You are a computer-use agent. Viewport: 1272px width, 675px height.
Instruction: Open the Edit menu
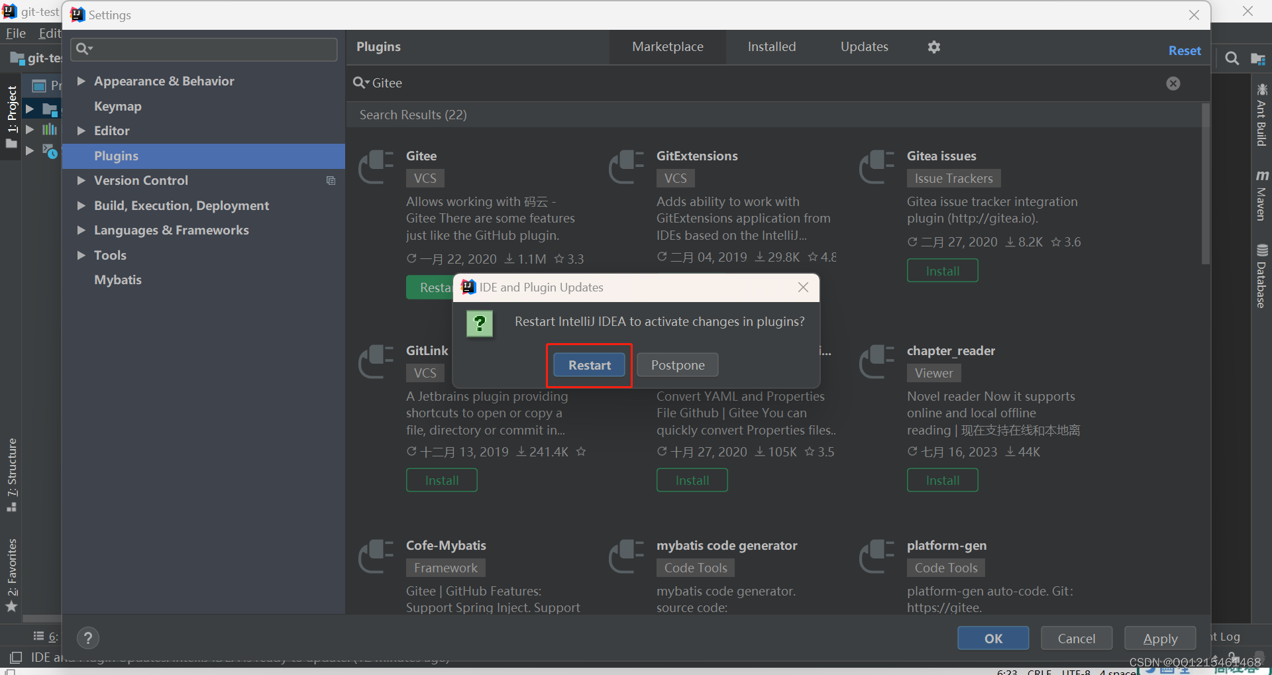coord(49,33)
